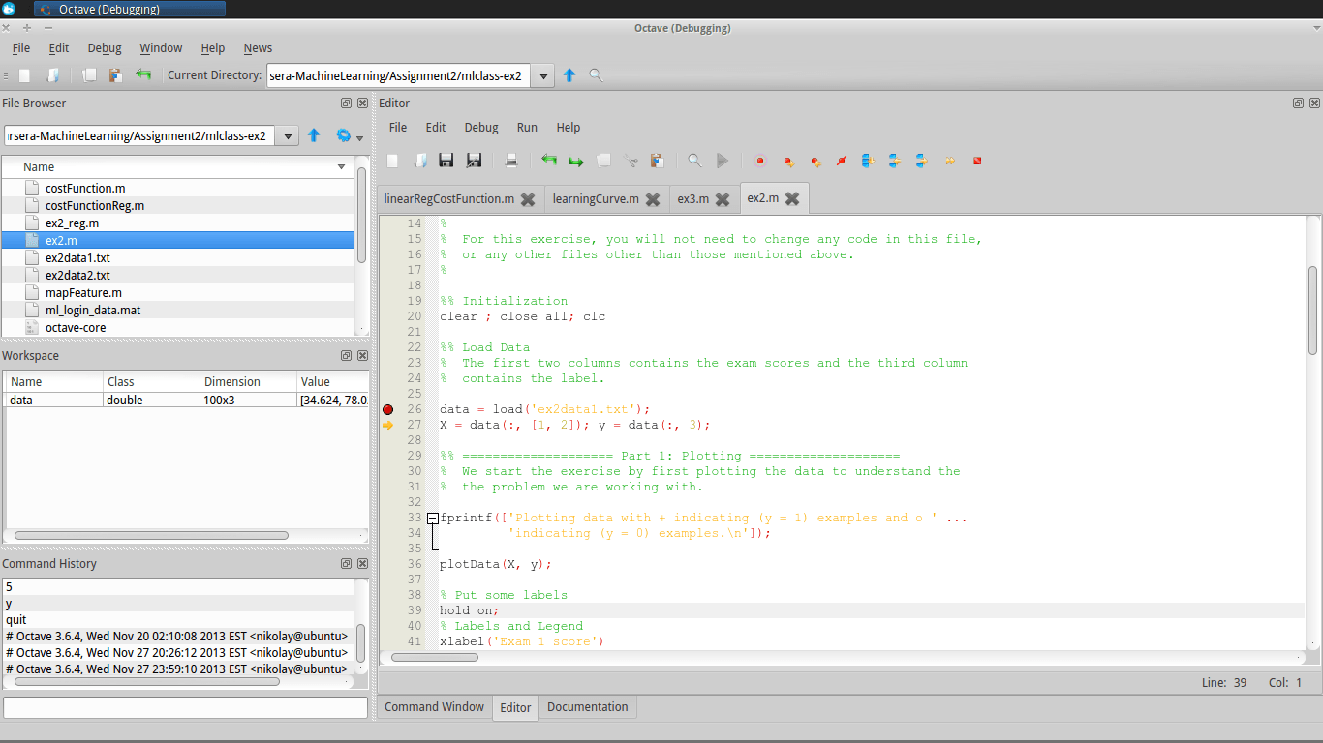Switch to the ex3.m editor tab
This screenshot has width=1323, height=743.
(x=692, y=198)
